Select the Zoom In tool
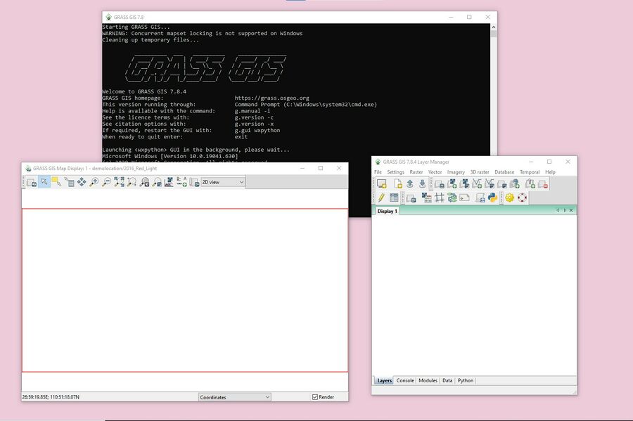This screenshot has height=421, width=633. (96, 183)
